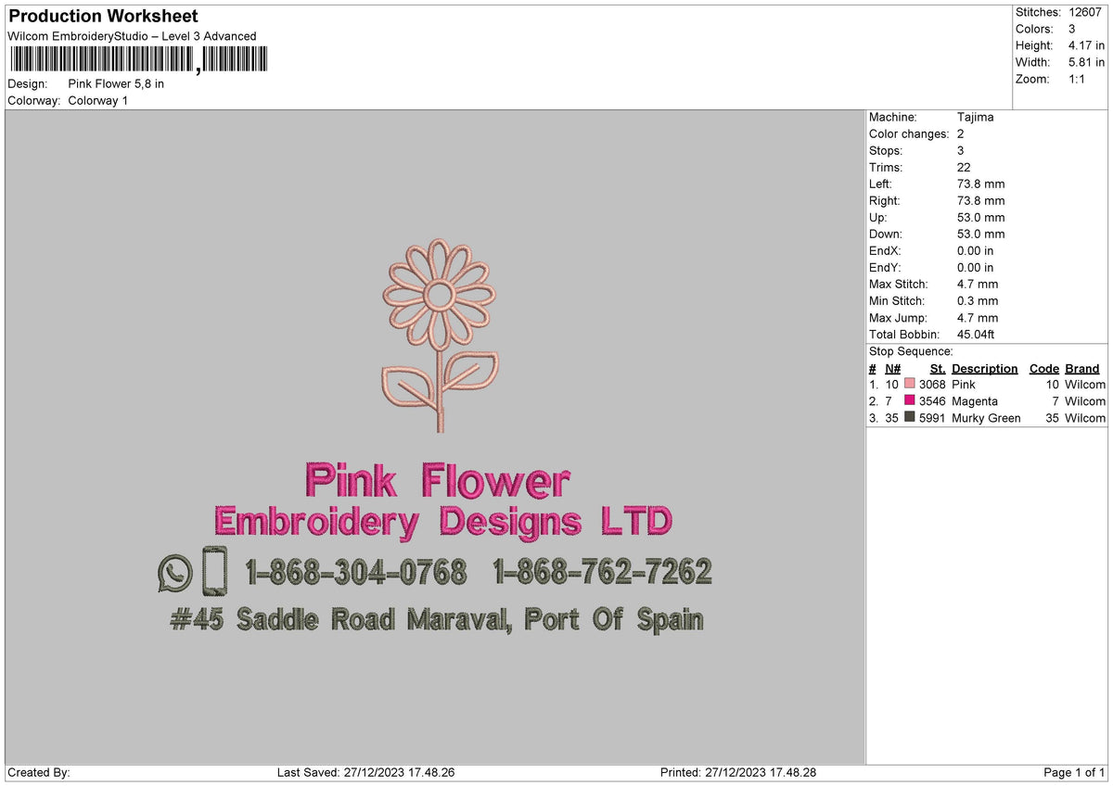The width and height of the screenshot is (1113, 786).
Task: Click the Width value 5.81 in
Action: click(x=1087, y=62)
